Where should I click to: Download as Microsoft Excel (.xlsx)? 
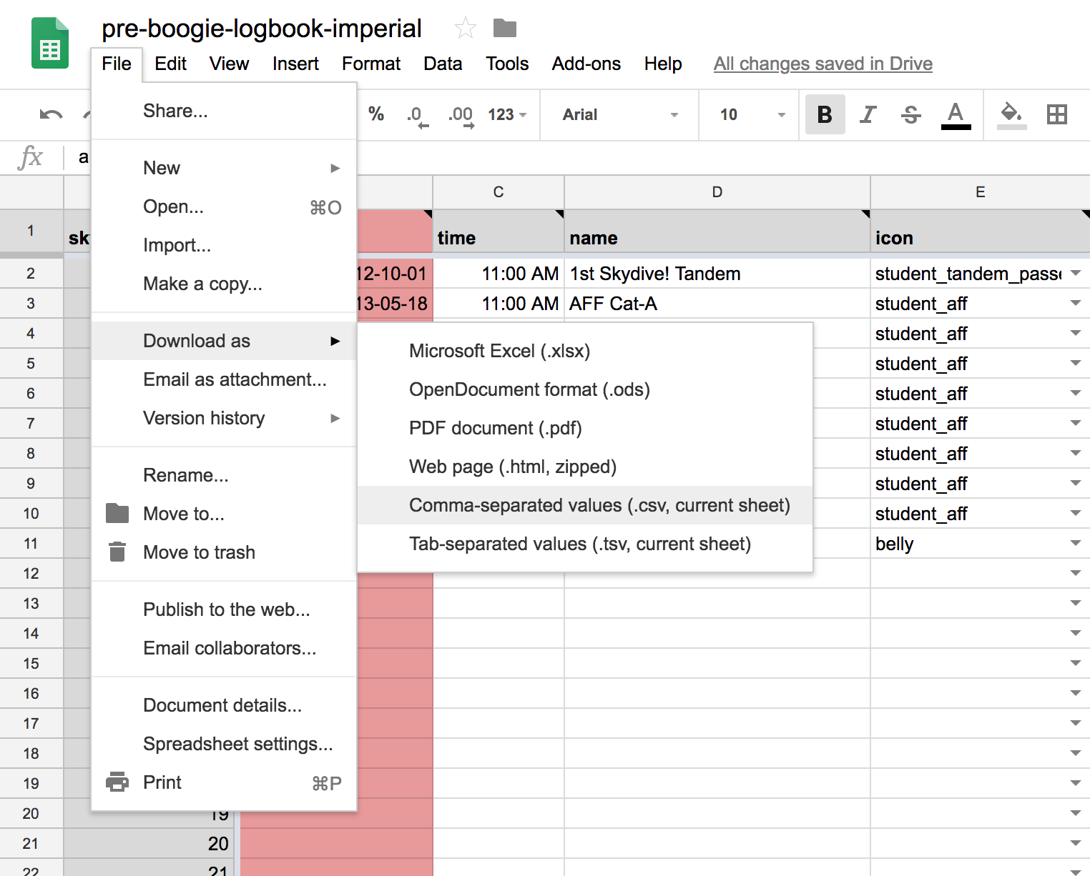[x=585, y=351]
